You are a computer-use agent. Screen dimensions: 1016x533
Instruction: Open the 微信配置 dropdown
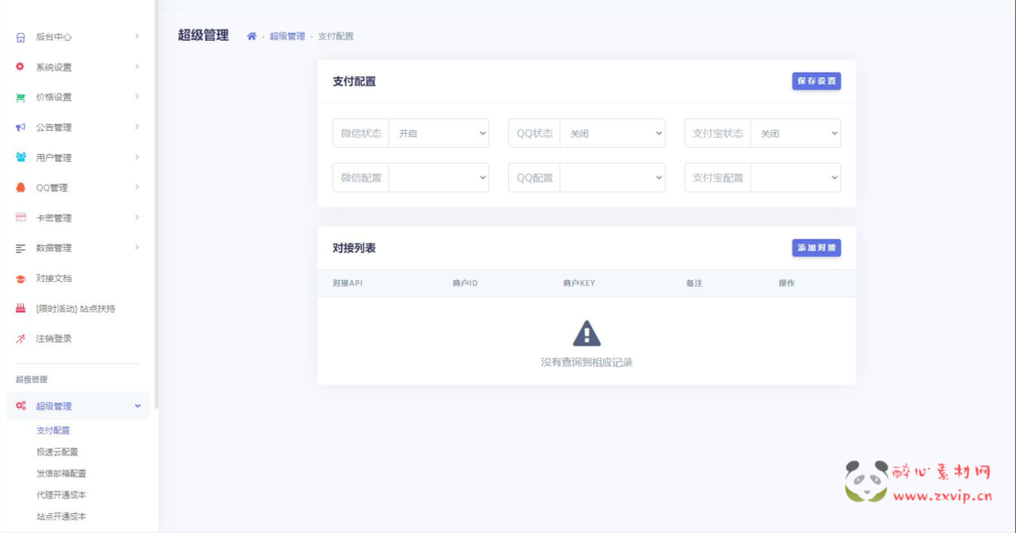click(x=439, y=178)
